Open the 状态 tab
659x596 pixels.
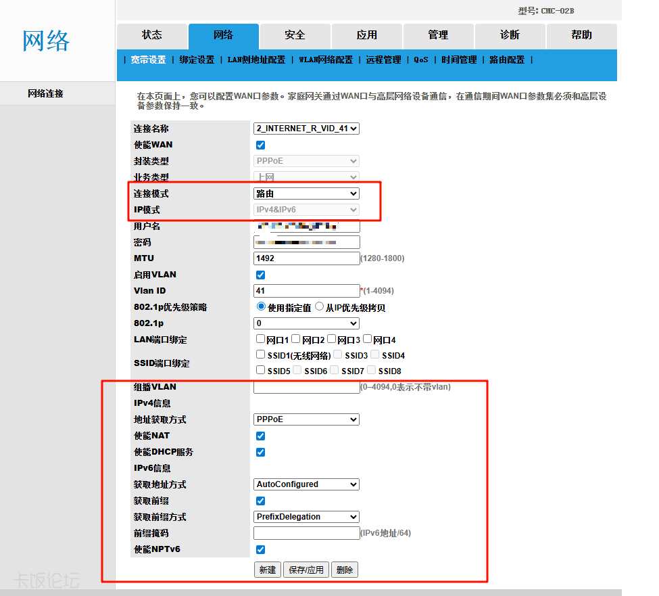[152, 35]
